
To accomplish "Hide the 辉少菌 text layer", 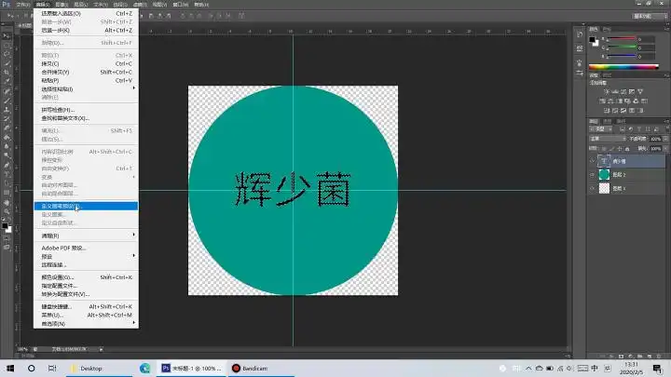I will (592, 160).
